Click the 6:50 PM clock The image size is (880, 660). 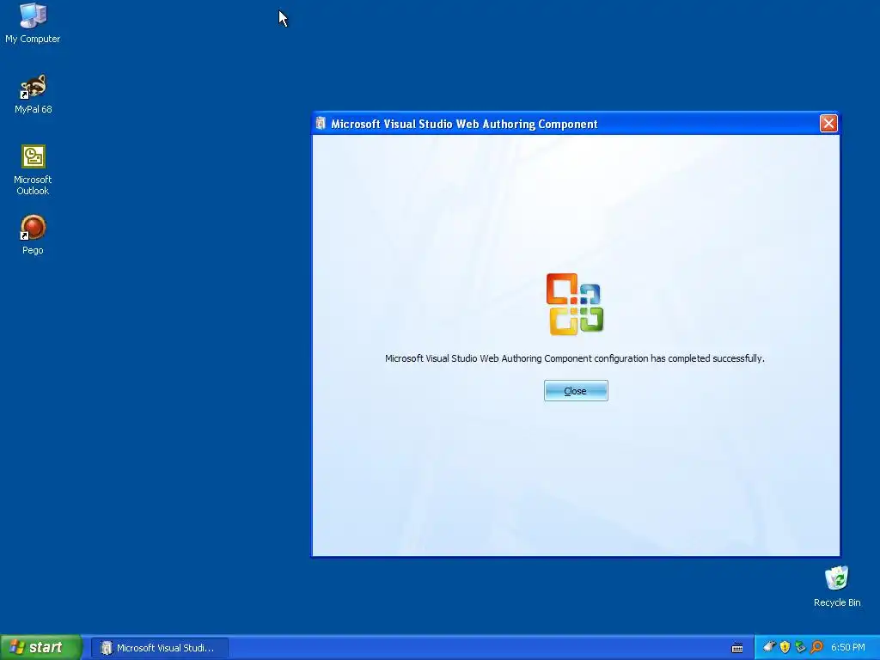point(848,647)
